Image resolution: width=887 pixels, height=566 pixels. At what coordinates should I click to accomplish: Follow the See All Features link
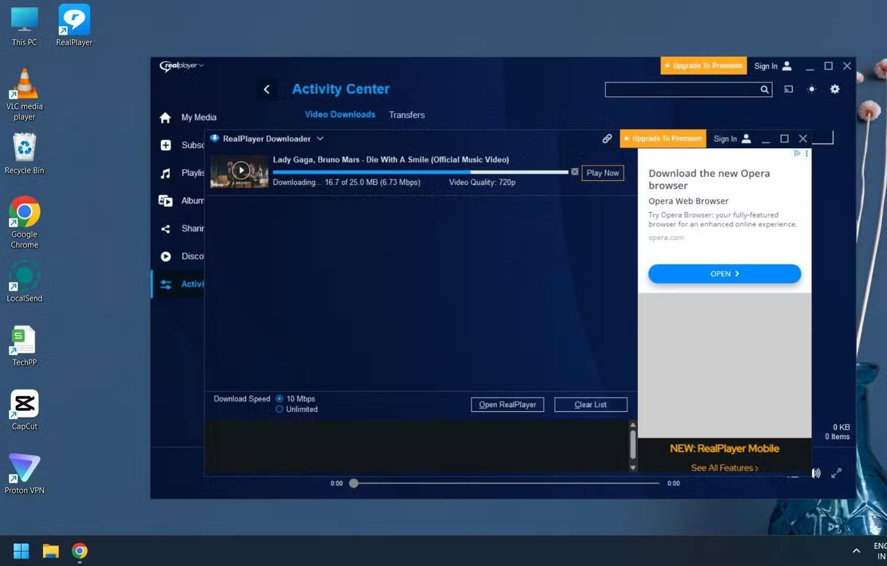point(724,468)
